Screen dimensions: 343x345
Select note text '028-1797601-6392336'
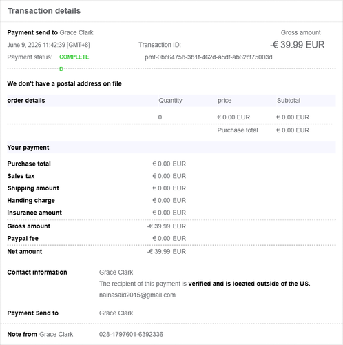131,334
